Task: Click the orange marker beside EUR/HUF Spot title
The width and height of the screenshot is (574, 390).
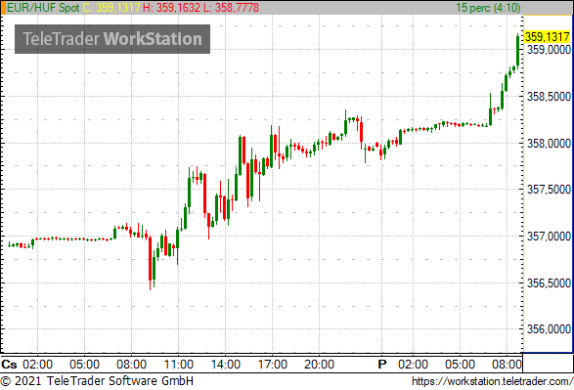Action: click(x=3, y=8)
